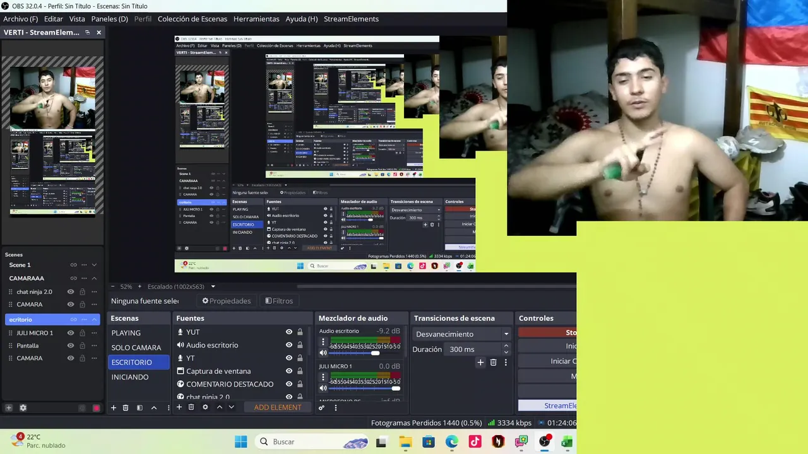Zoom in the preview with the plus icon
The height and width of the screenshot is (454, 808).
click(x=140, y=286)
